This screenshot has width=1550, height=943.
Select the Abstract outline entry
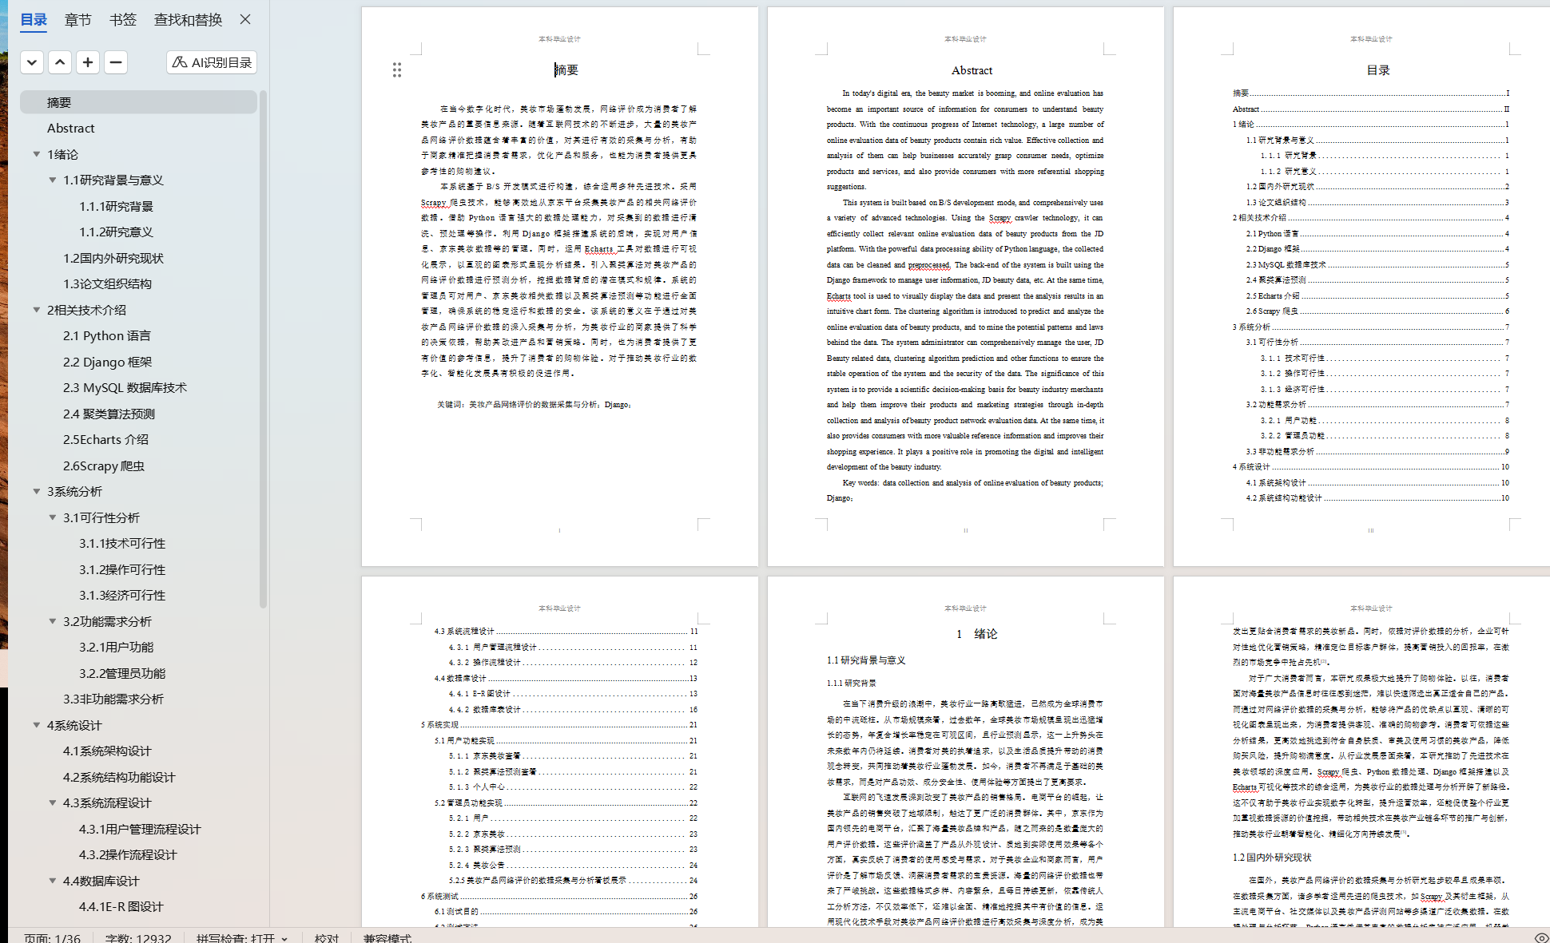tap(70, 129)
